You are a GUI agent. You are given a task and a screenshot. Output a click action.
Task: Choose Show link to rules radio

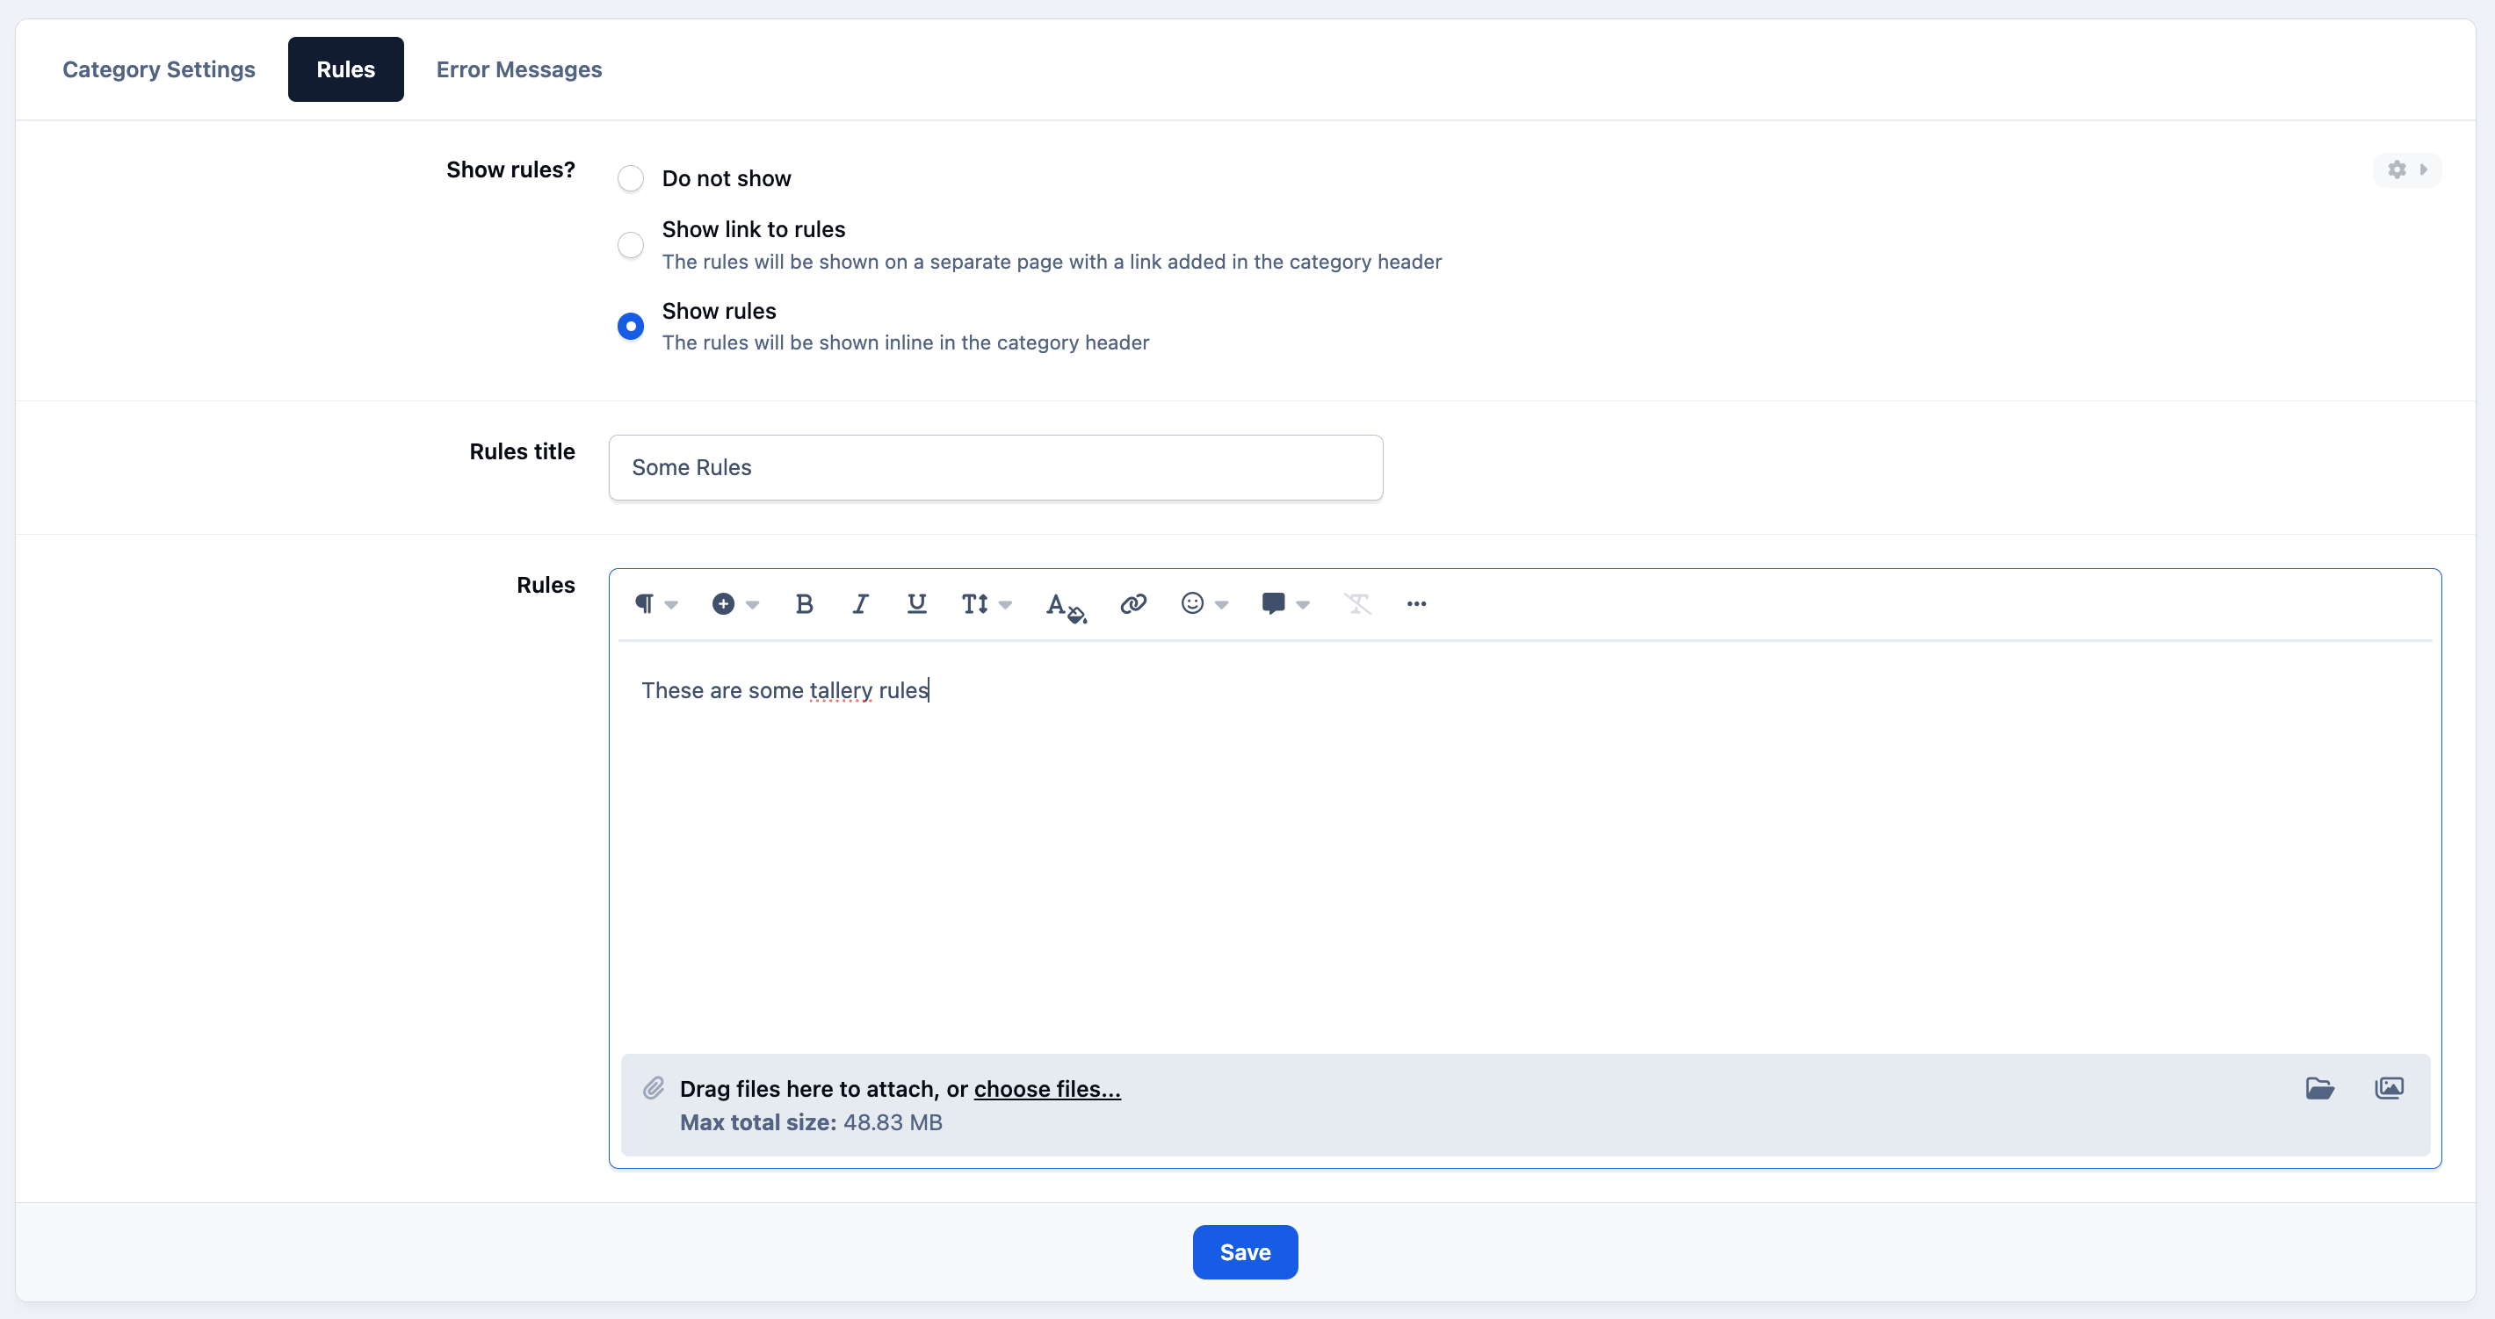pyautogui.click(x=631, y=245)
